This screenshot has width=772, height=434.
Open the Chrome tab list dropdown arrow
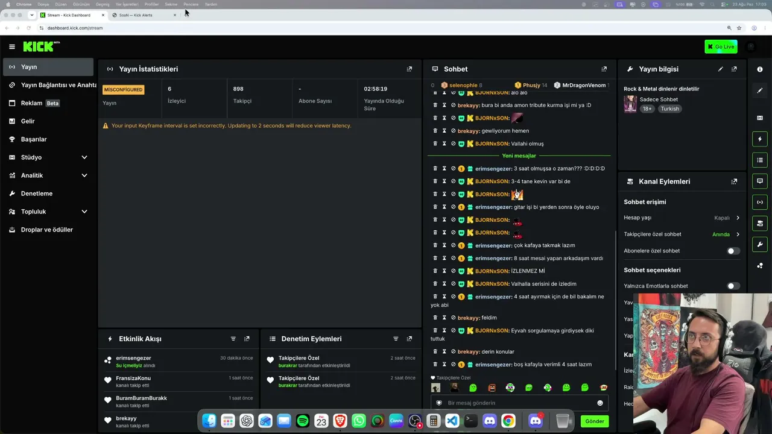[31, 15]
